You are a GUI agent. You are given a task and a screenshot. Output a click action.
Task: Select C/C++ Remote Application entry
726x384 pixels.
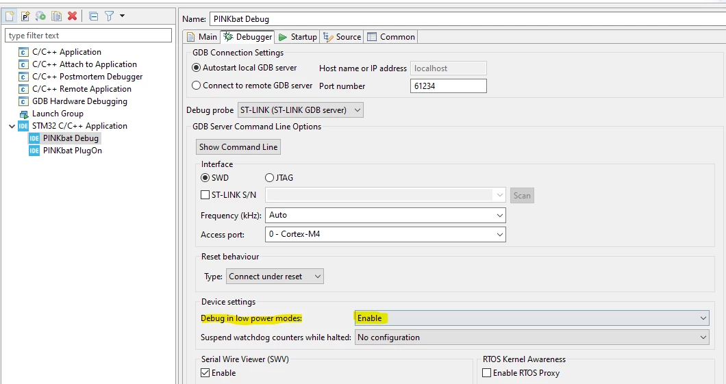pos(82,89)
